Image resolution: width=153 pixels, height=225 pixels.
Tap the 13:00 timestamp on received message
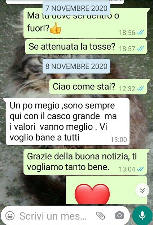[x=119, y=139]
